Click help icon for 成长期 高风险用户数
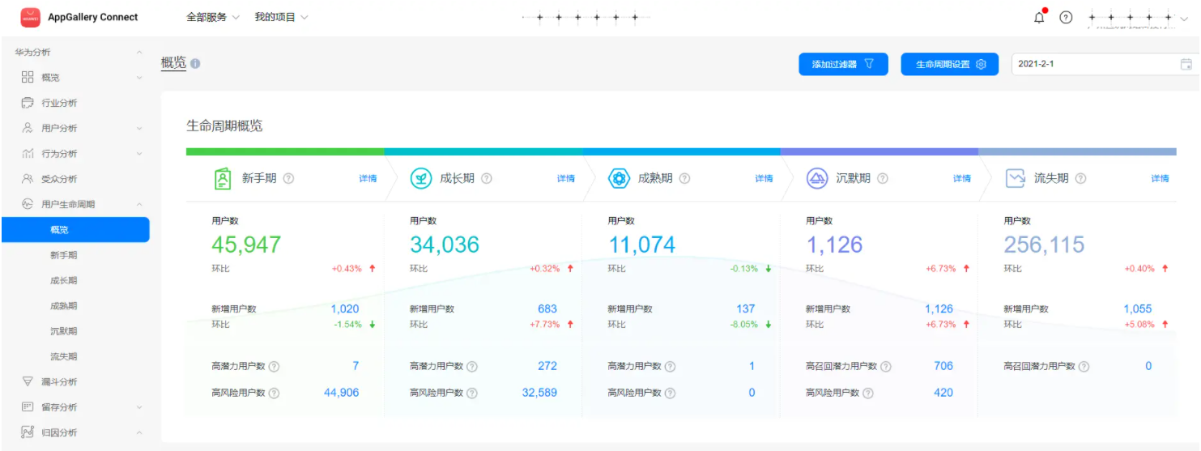The width and height of the screenshot is (1201, 451). tap(472, 394)
